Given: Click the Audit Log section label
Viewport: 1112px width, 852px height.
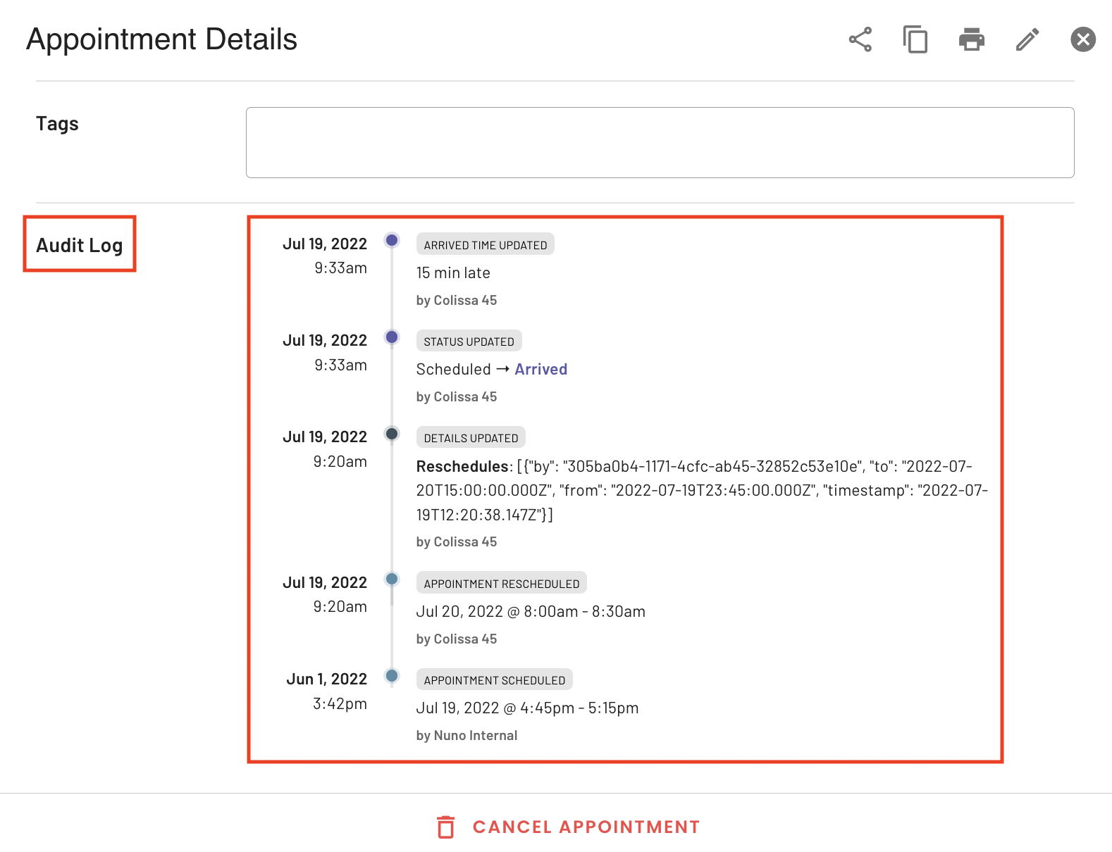Looking at the screenshot, I should coord(80,245).
